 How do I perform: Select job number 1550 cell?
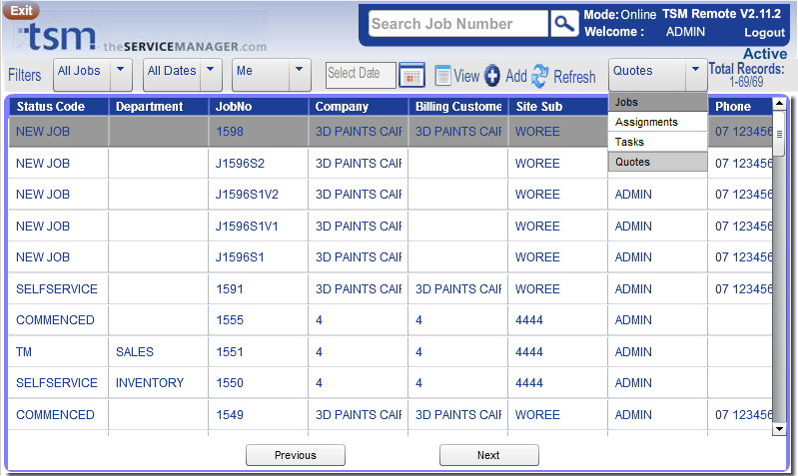pyautogui.click(x=258, y=383)
